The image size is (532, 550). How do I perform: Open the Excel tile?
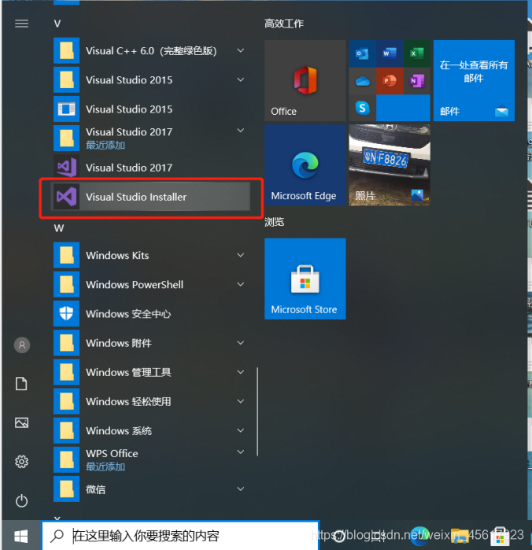pos(417,54)
